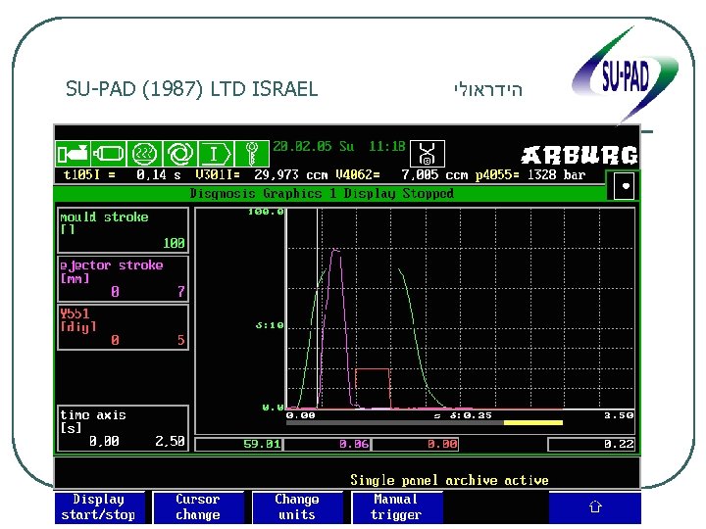The image size is (706, 529).
Task: Click the green value 59.01 field
Action: (x=238, y=445)
